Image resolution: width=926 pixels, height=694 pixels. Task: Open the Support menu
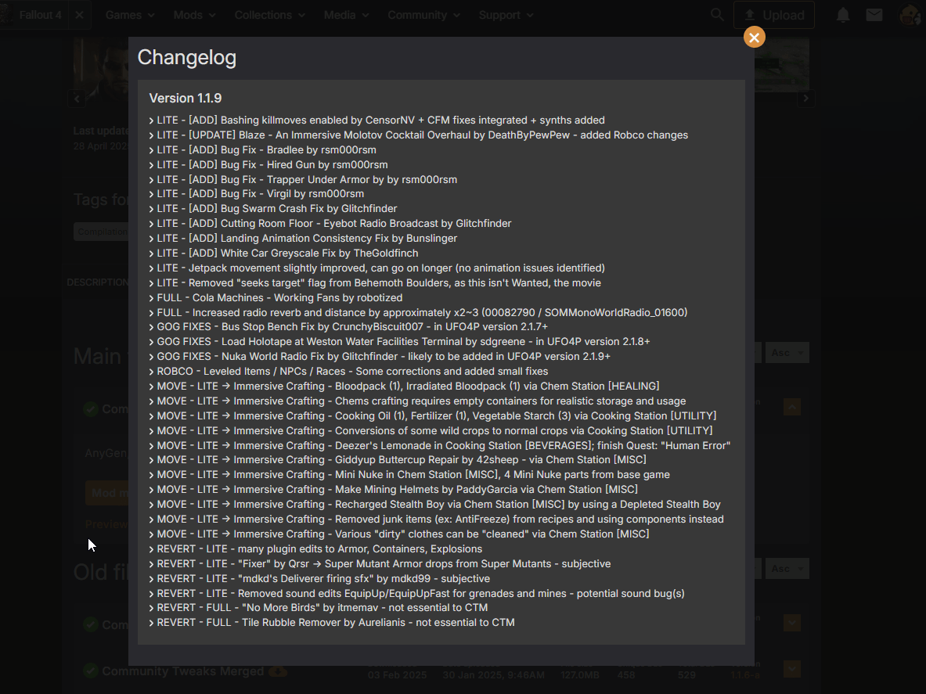pos(506,15)
